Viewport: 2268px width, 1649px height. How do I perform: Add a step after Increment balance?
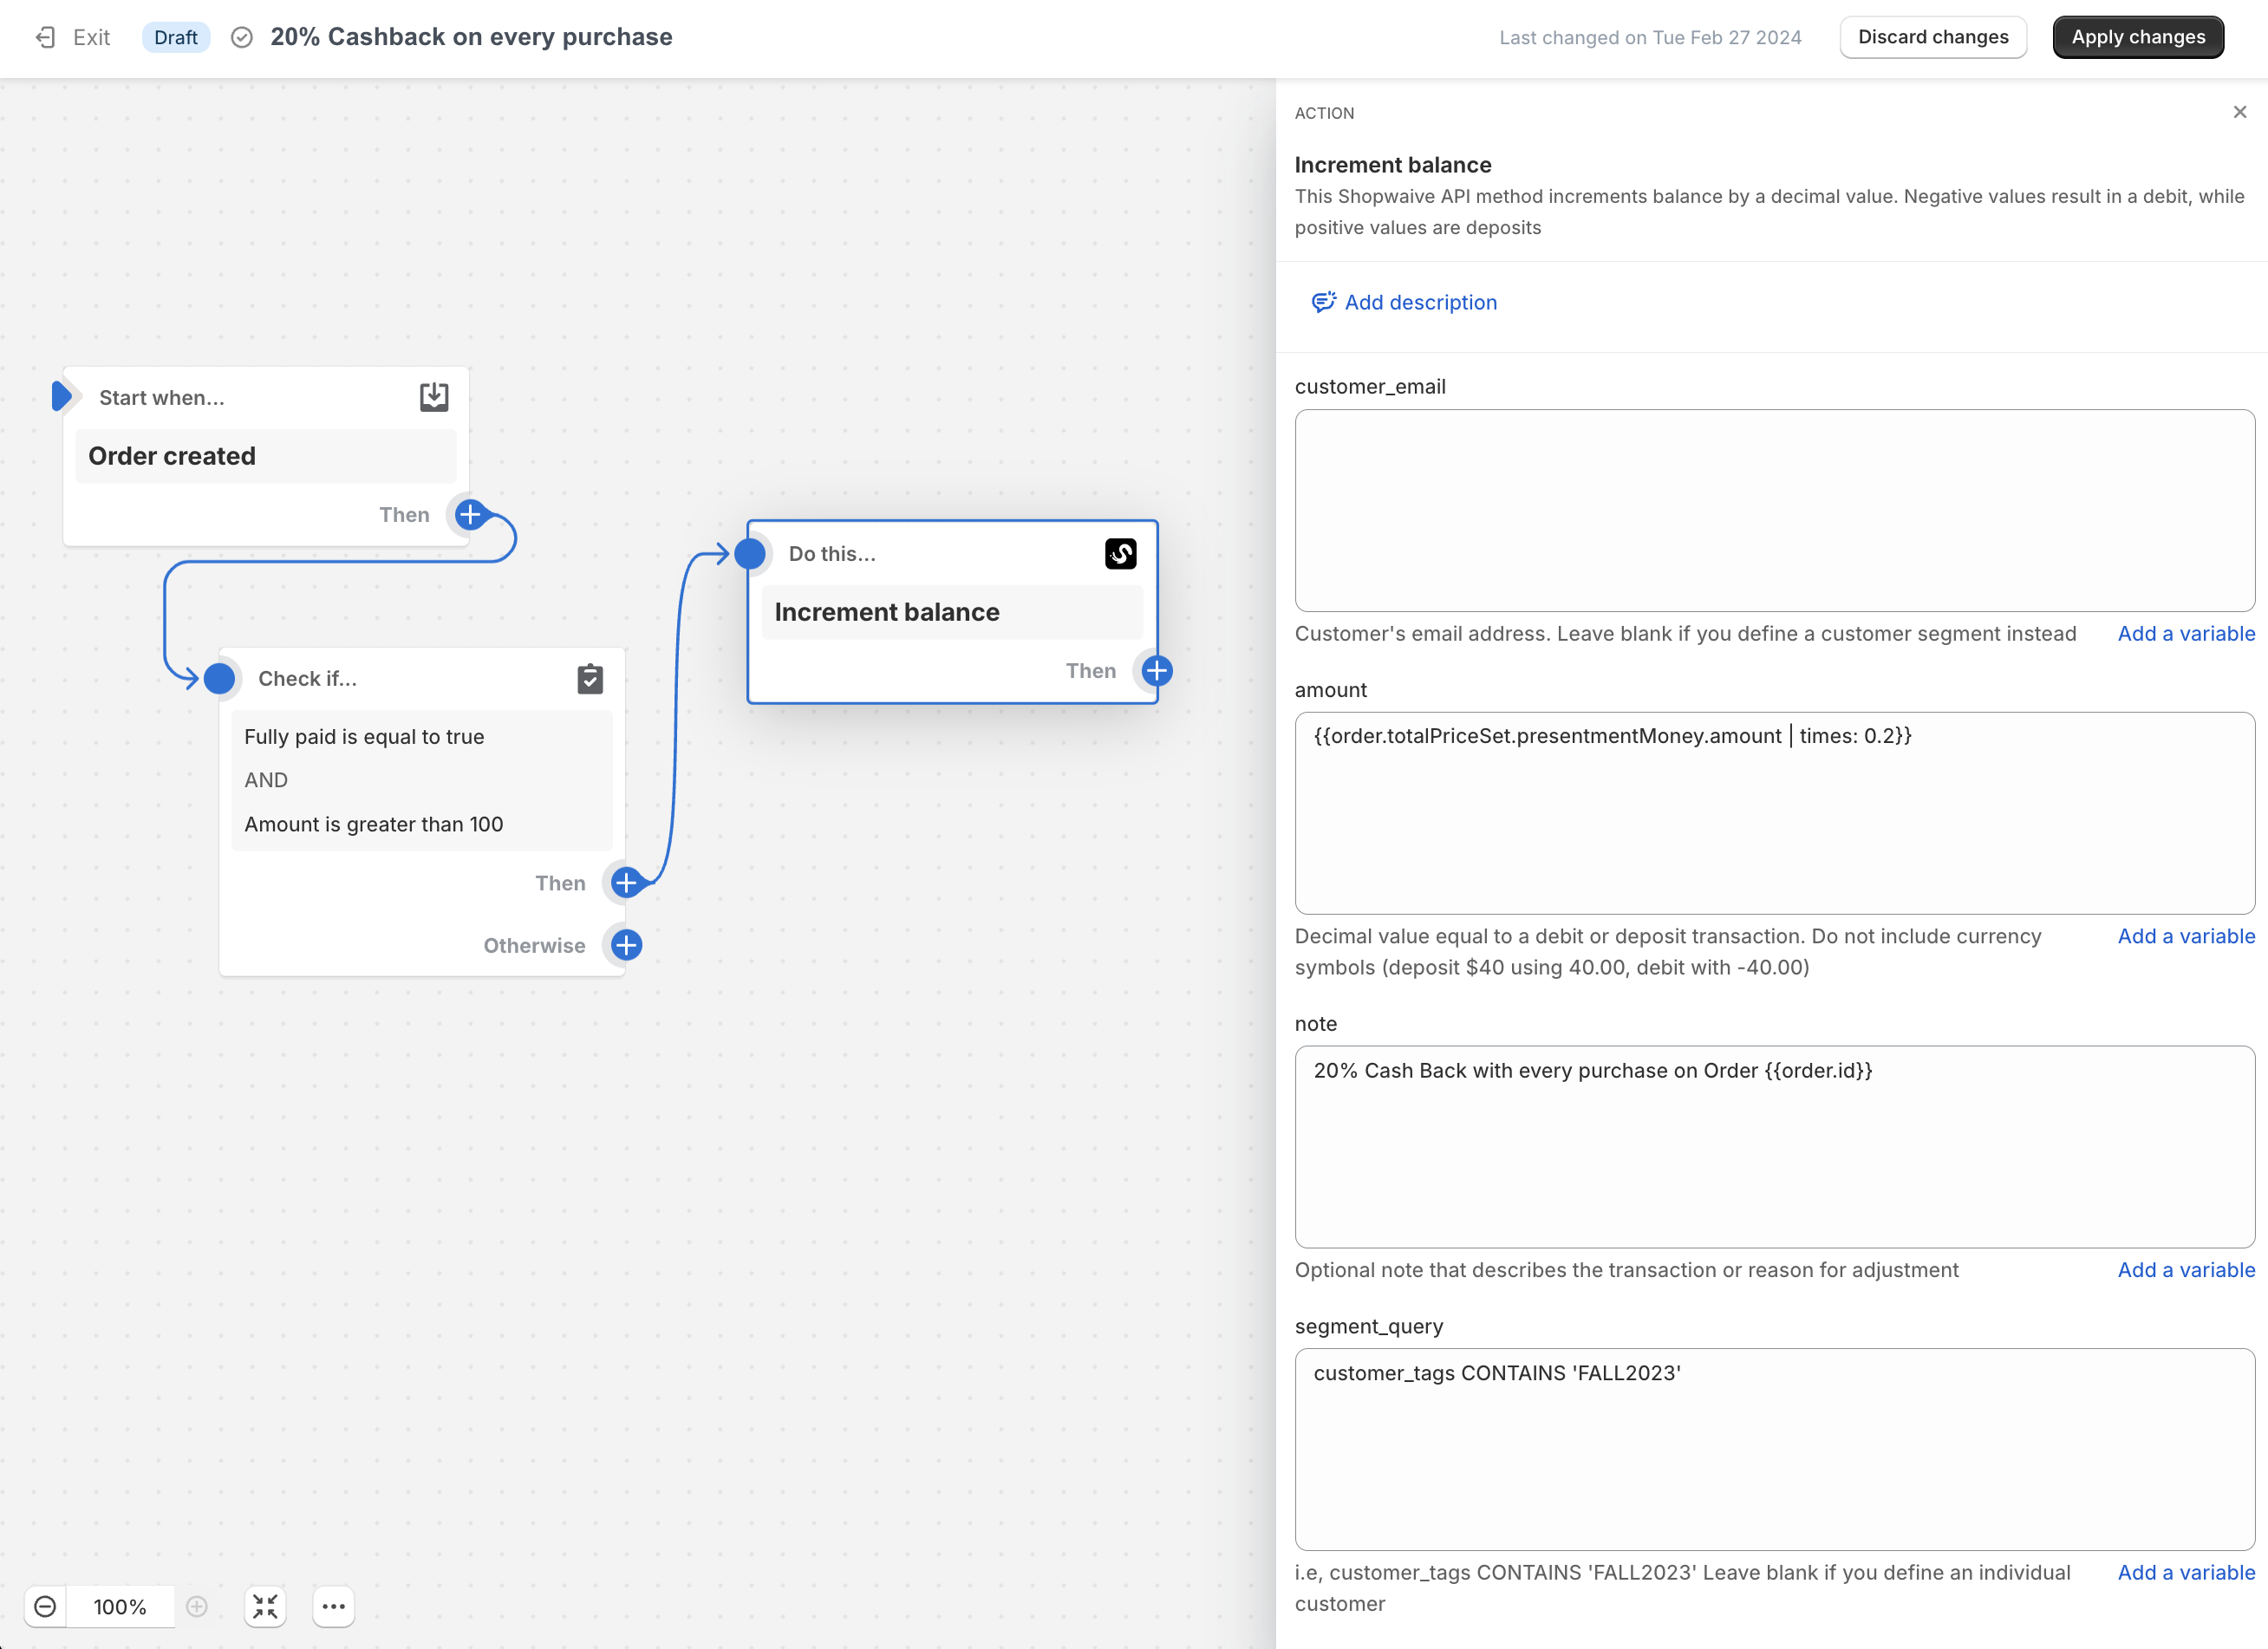click(1157, 671)
